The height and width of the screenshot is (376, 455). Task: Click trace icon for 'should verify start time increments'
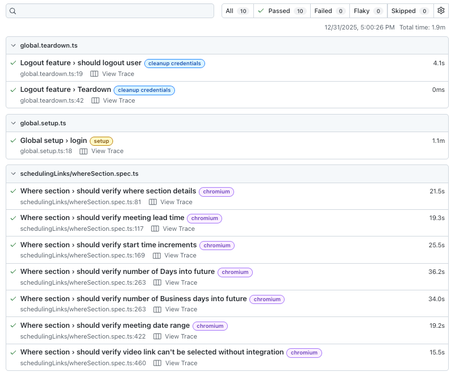[155, 255]
